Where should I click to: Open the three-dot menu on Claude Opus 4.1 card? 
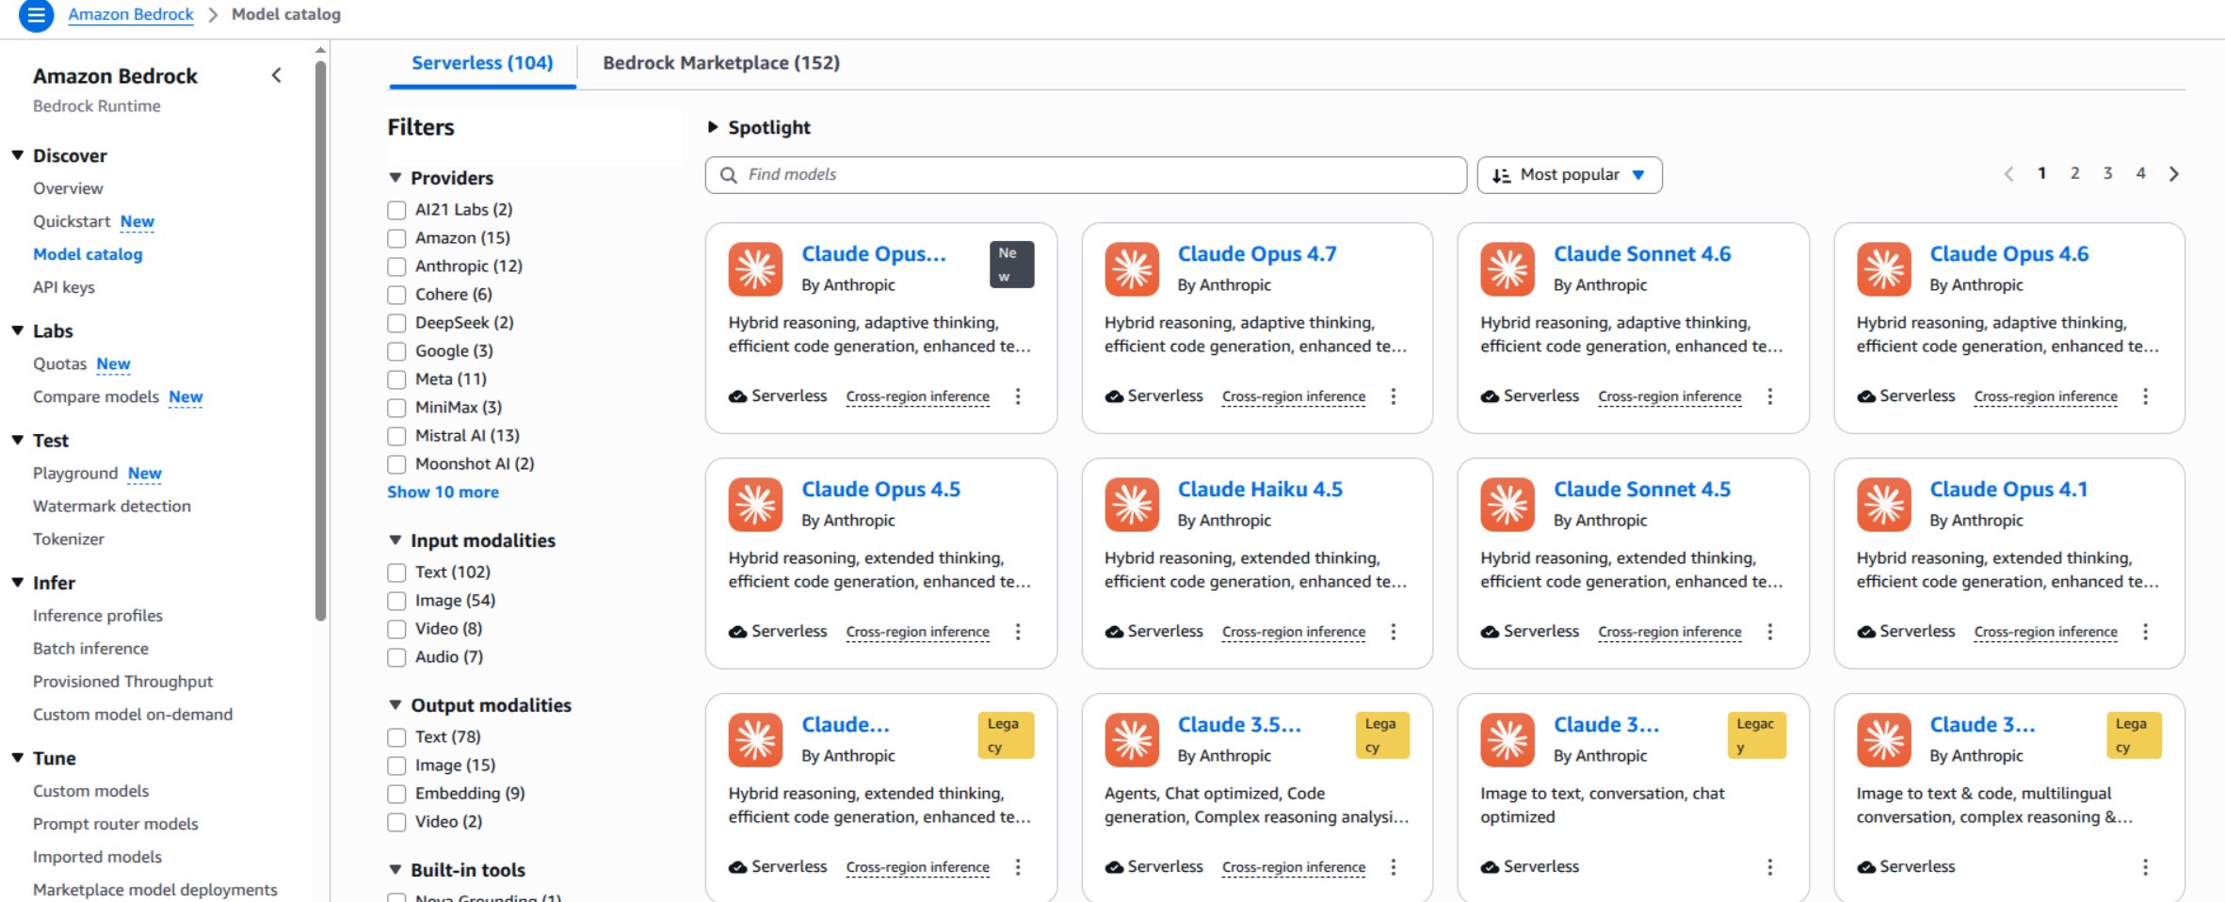point(2146,632)
